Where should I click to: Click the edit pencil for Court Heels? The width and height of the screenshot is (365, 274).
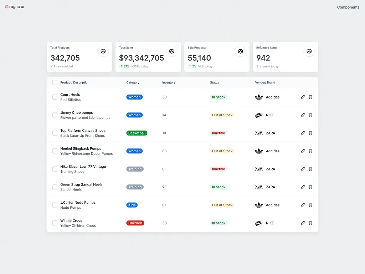point(303,97)
